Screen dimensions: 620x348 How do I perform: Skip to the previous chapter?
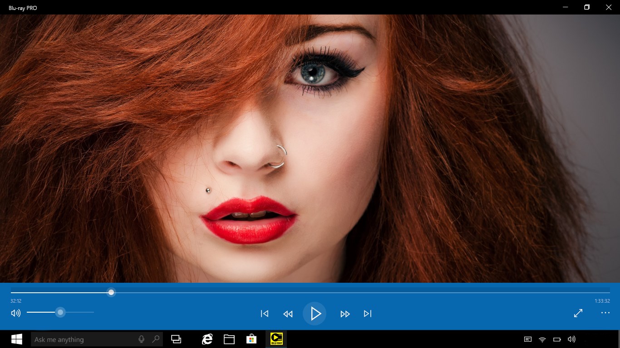pyautogui.click(x=265, y=313)
